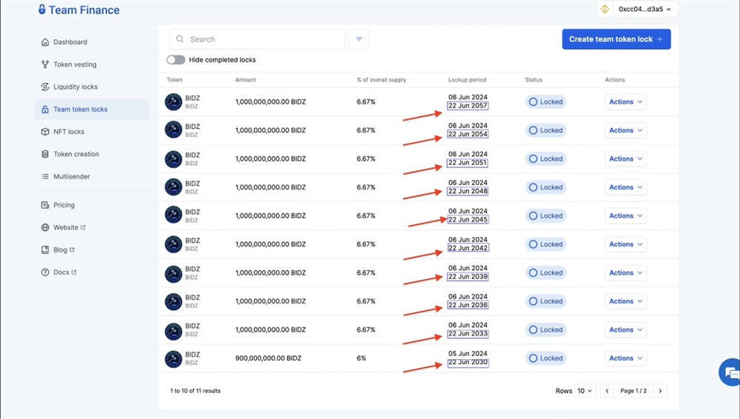Click the filter icon beside search
The height and width of the screenshot is (419, 740).
(x=359, y=39)
